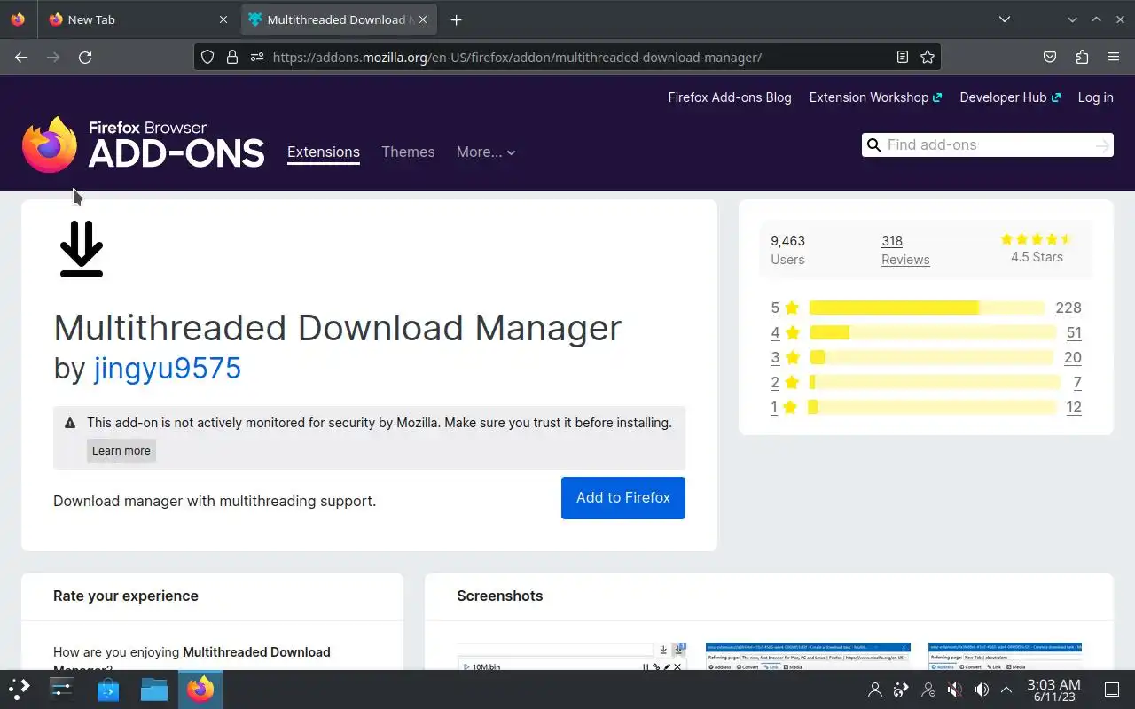Click Show Desktop button on taskbar
Viewport: 1135px width, 709px height.
click(1112, 690)
